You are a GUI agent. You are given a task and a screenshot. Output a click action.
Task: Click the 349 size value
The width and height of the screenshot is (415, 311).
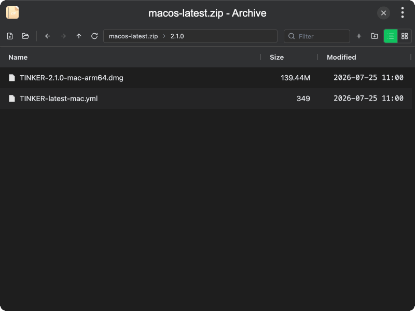click(303, 98)
